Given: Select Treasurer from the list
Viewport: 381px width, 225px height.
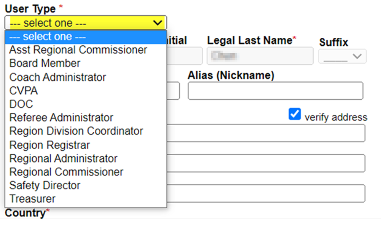Looking at the screenshot, I should (x=32, y=199).
